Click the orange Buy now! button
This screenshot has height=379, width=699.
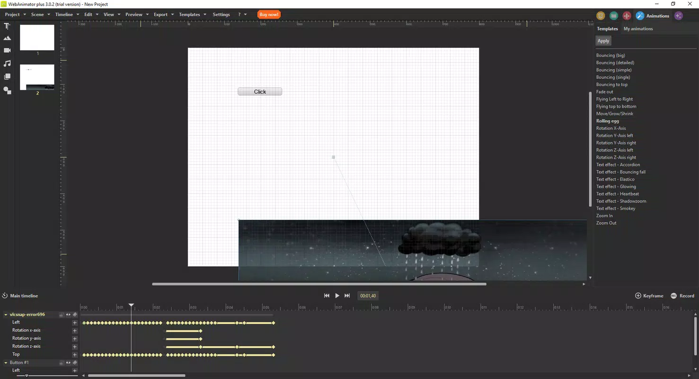point(269,15)
